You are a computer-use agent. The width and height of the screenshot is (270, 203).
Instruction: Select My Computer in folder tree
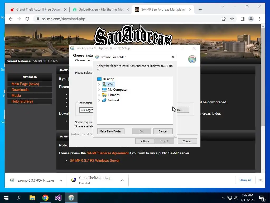pos(117,90)
